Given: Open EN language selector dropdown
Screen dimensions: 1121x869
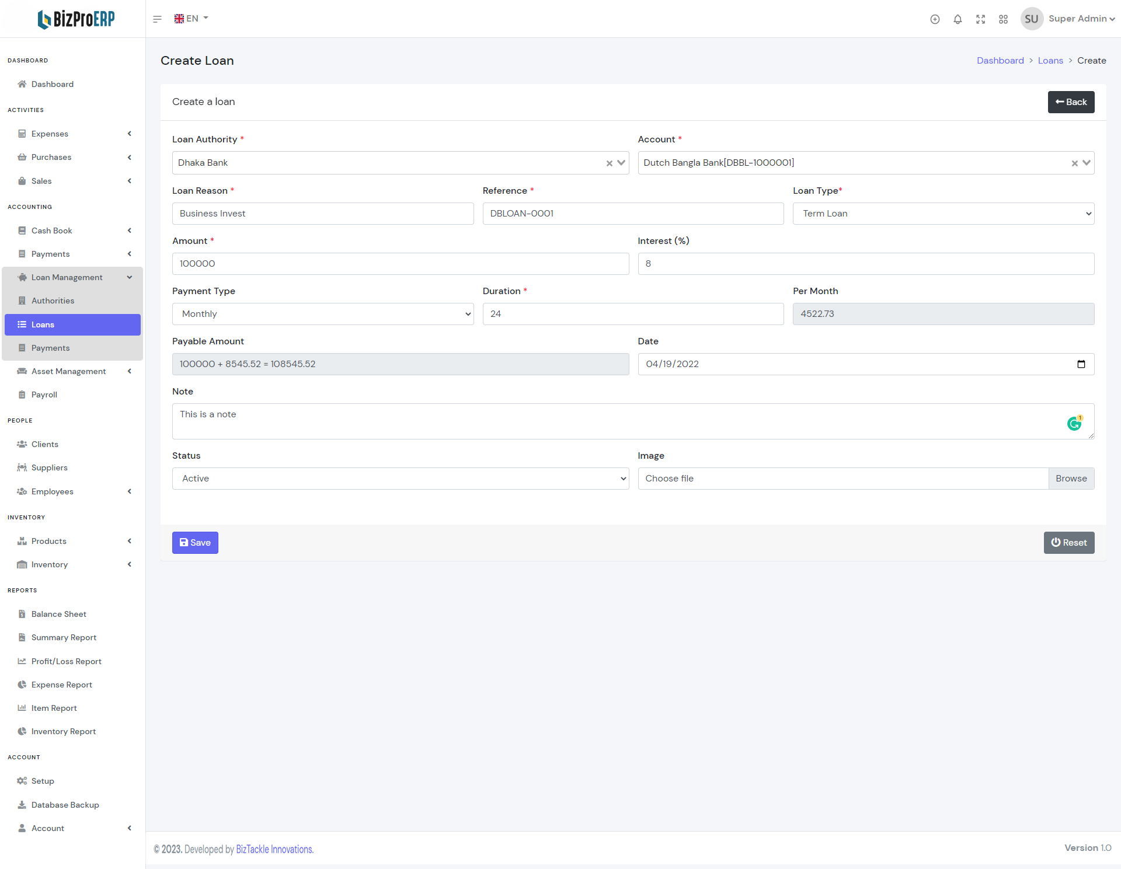Looking at the screenshot, I should [x=192, y=19].
